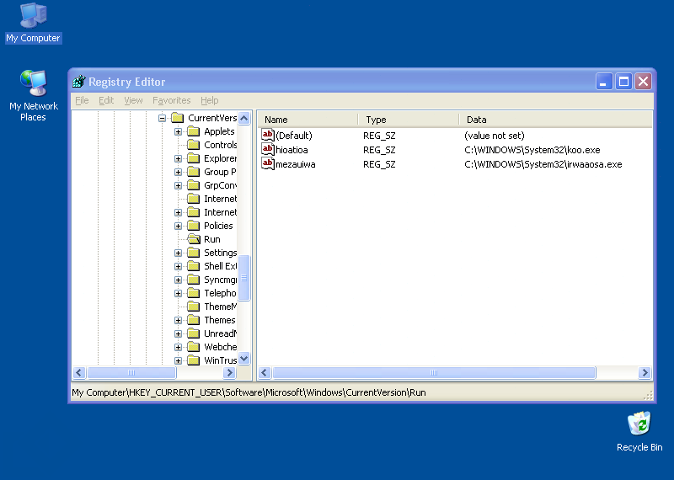Click the Applets folder icon

click(x=194, y=131)
